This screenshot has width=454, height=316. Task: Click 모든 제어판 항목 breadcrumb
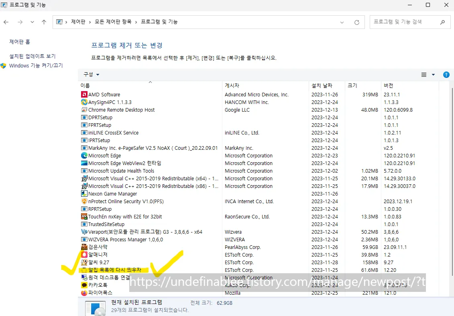[x=113, y=22]
